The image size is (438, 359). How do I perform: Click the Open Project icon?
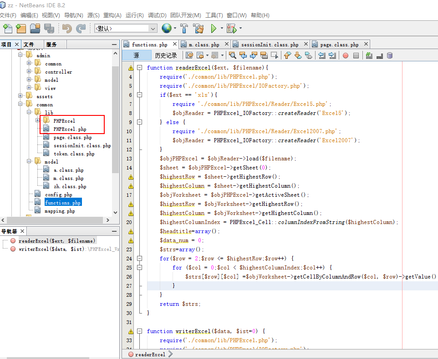point(35,29)
